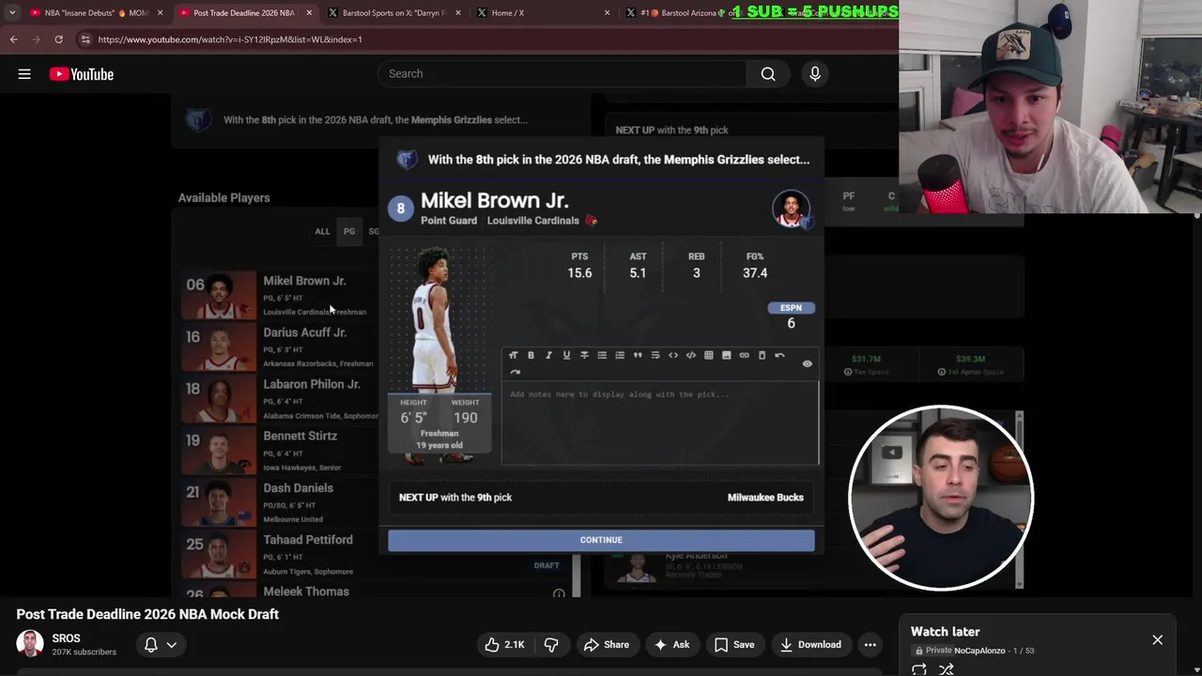This screenshot has height=676, width=1202.
Task: Dislike the video with thumbs down
Action: pyautogui.click(x=551, y=645)
